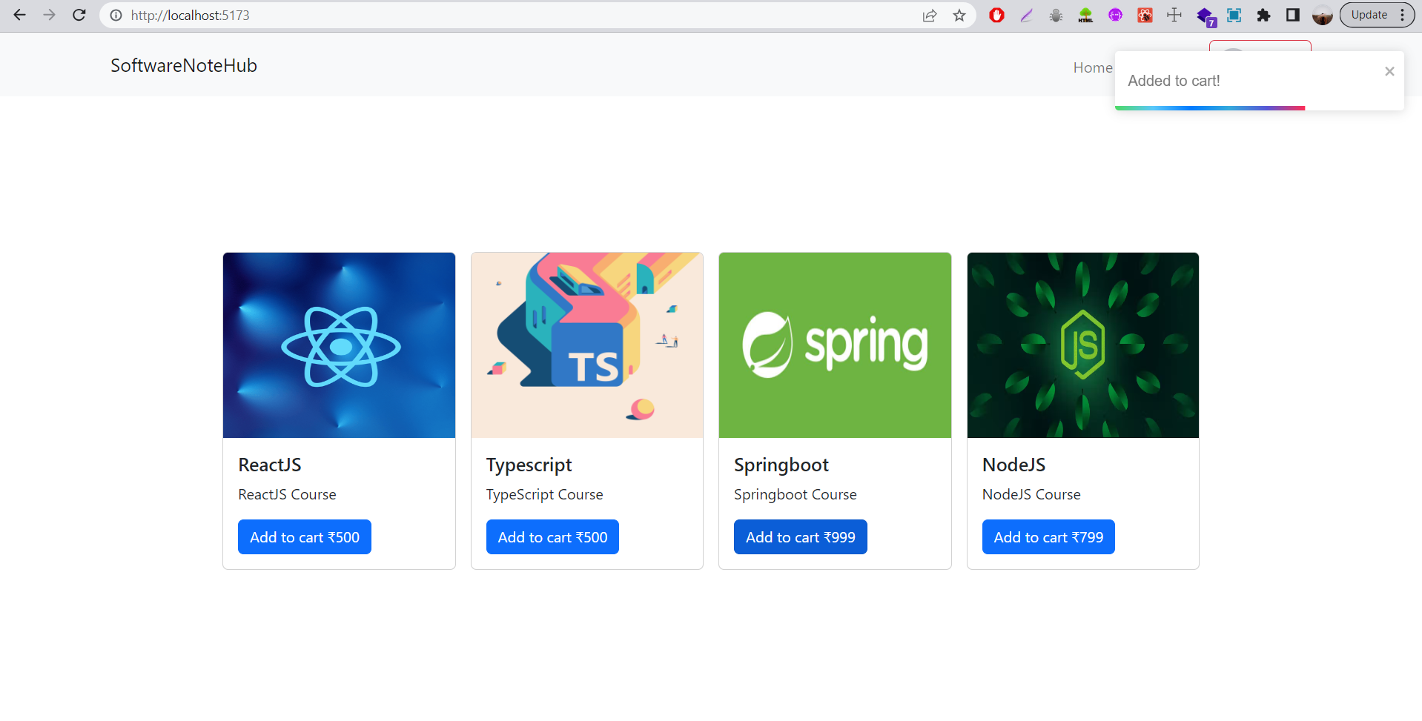Click the Typescript card title
The image size is (1422, 721).
tap(529, 465)
